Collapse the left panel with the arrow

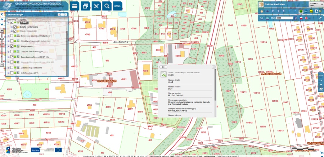[x=2, y=14]
